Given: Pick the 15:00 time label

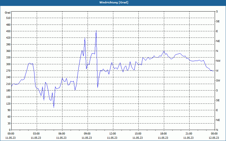Looking at the screenshot, I should coord(138,134).
